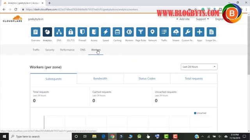This screenshot has height=140, width=250.
Task: Open the DNS section icon
Action: pyautogui.click(x=59, y=32)
